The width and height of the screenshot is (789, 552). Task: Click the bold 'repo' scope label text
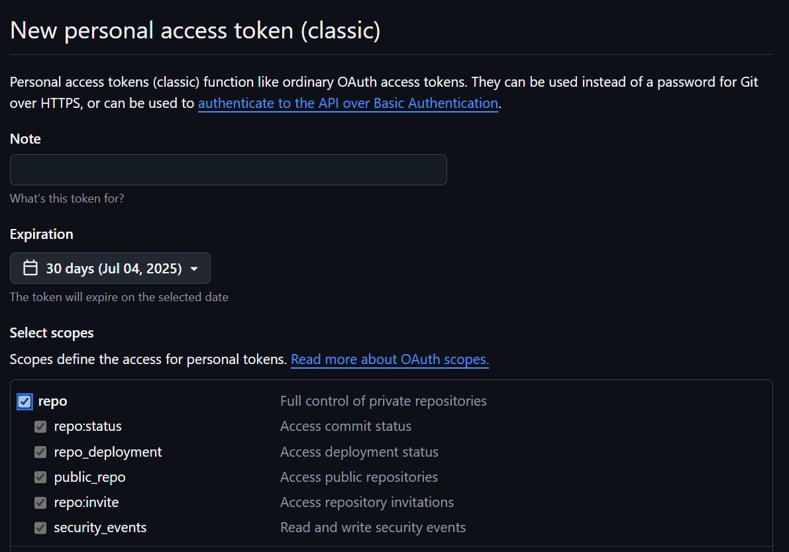point(52,401)
